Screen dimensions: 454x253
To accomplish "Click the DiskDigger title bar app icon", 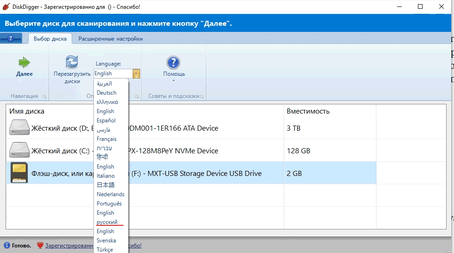I will click(x=6, y=6).
